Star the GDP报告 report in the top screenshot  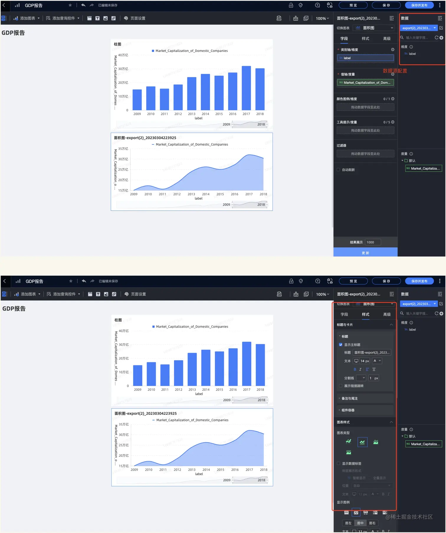pyautogui.click(x=70, y=5)
